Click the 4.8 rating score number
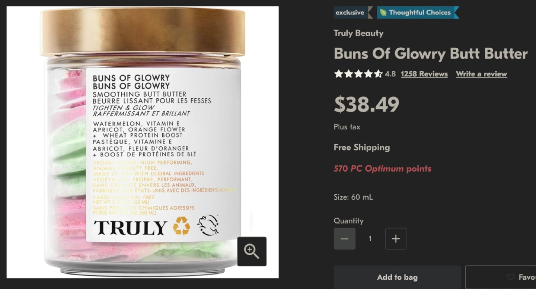This screenshot has height=289, width=536. [390, 74]
